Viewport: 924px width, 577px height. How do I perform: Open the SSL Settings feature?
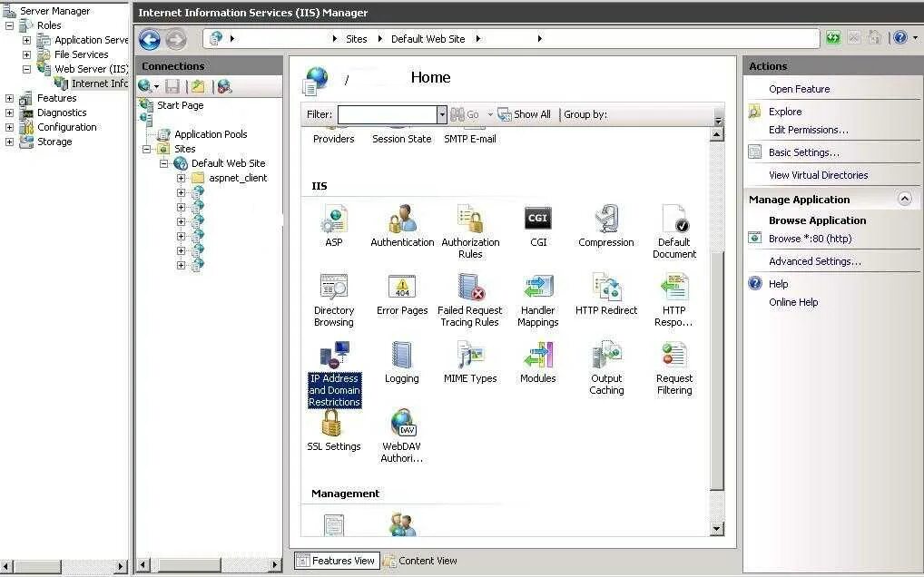pos(333,430)
